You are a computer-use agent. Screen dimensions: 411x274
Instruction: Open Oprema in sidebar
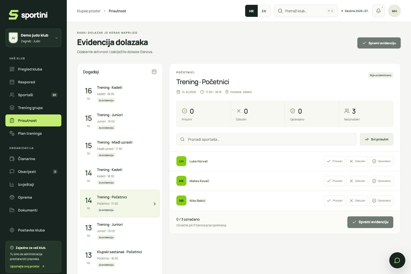point(33,197)
